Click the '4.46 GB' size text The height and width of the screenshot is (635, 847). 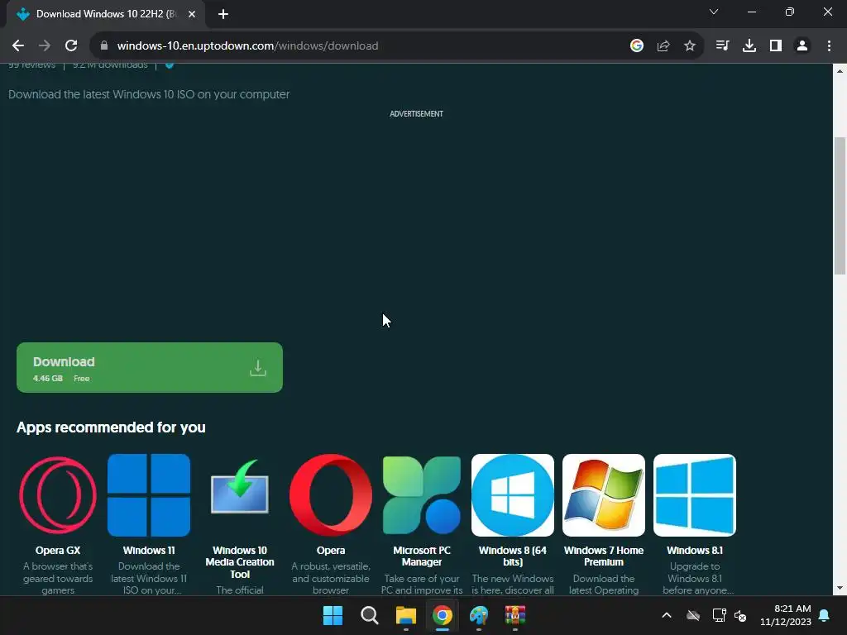(47, 379)
